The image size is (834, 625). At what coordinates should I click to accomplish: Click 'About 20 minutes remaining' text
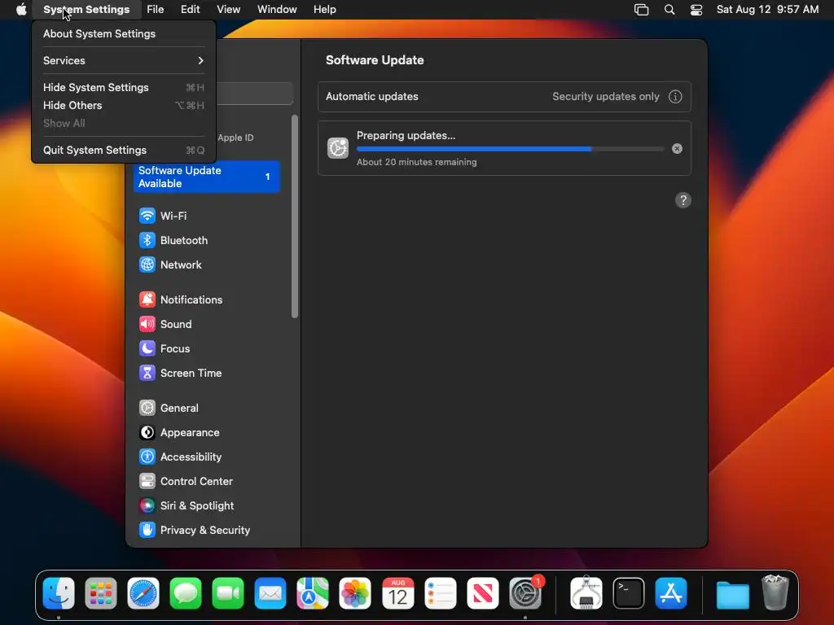pyautogui.click(x=416, y=162)
